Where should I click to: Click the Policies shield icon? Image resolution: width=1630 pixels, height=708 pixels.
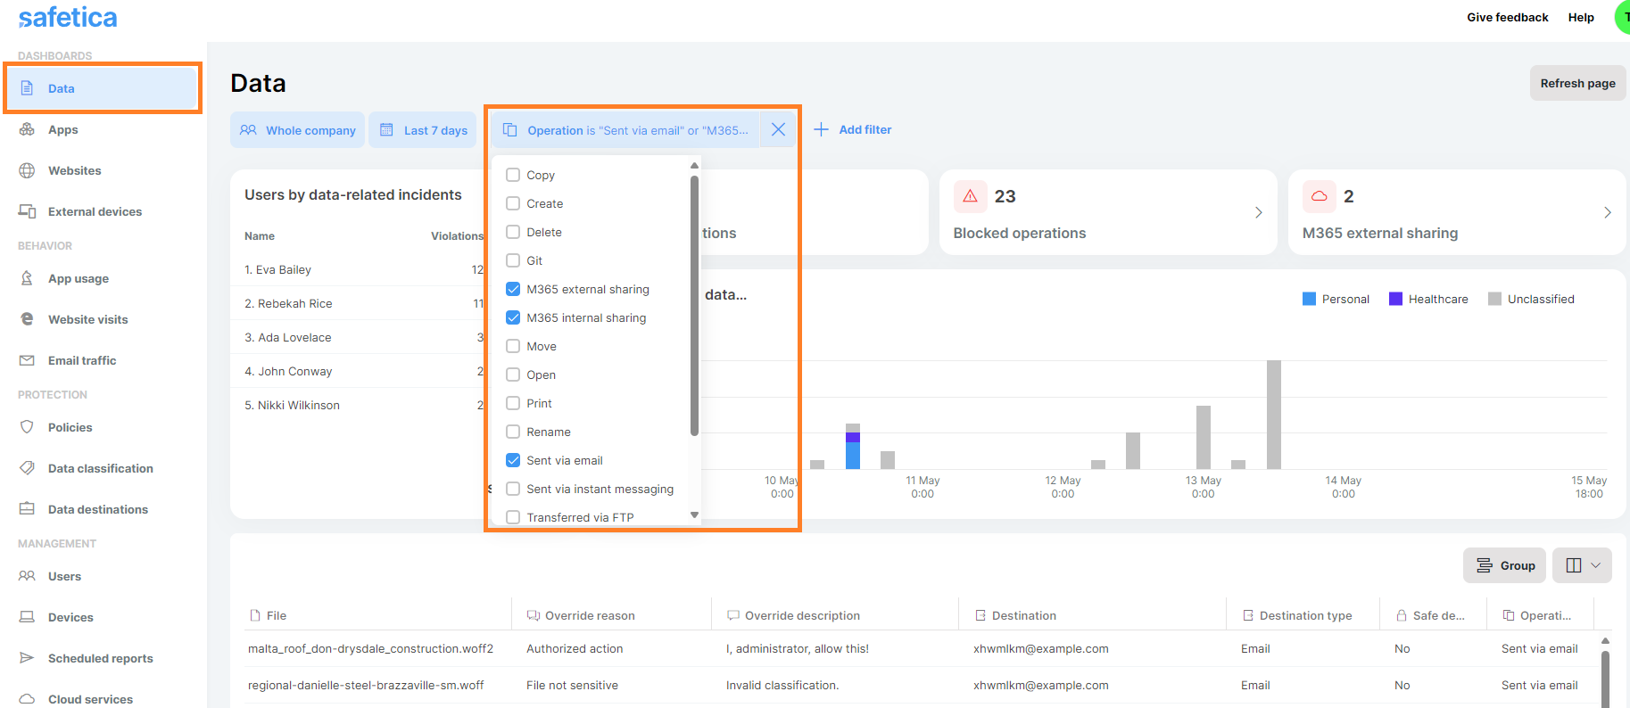coord(27,427)
